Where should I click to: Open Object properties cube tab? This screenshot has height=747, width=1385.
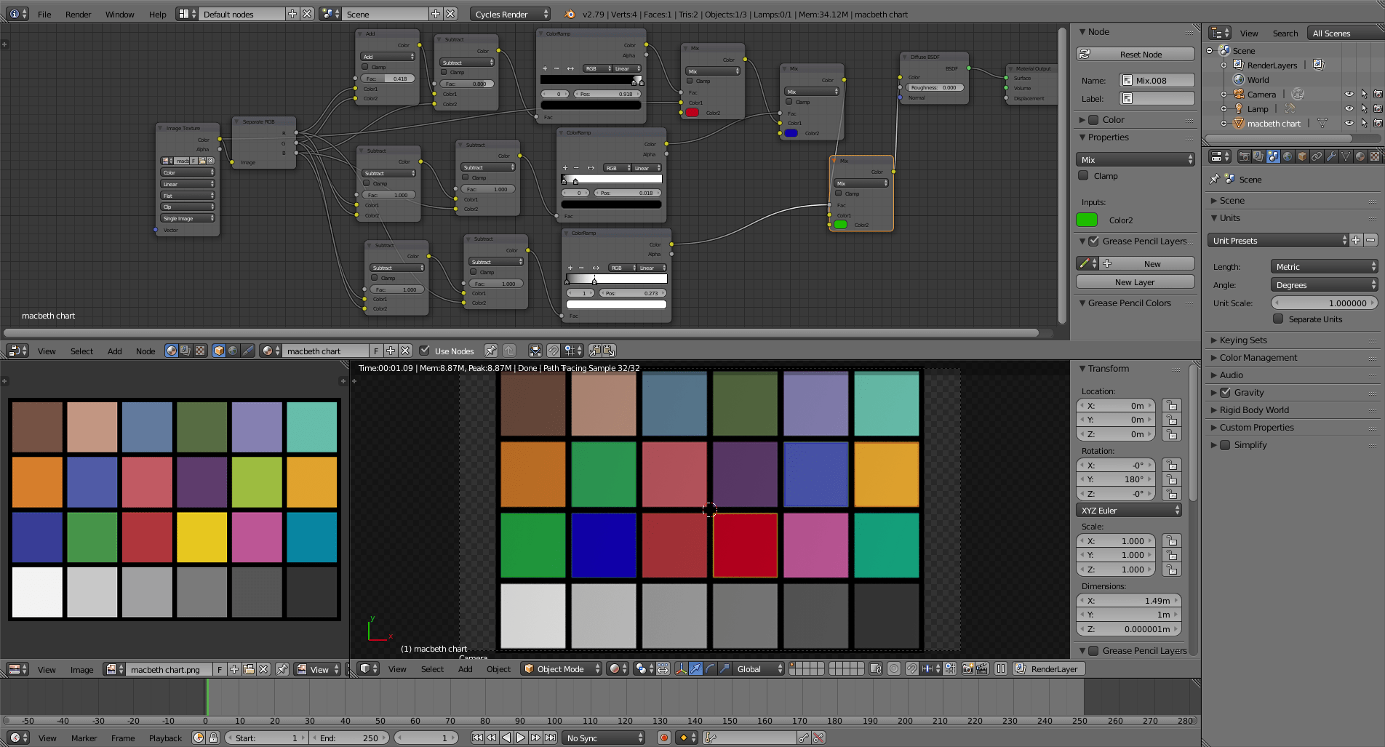1302,156
